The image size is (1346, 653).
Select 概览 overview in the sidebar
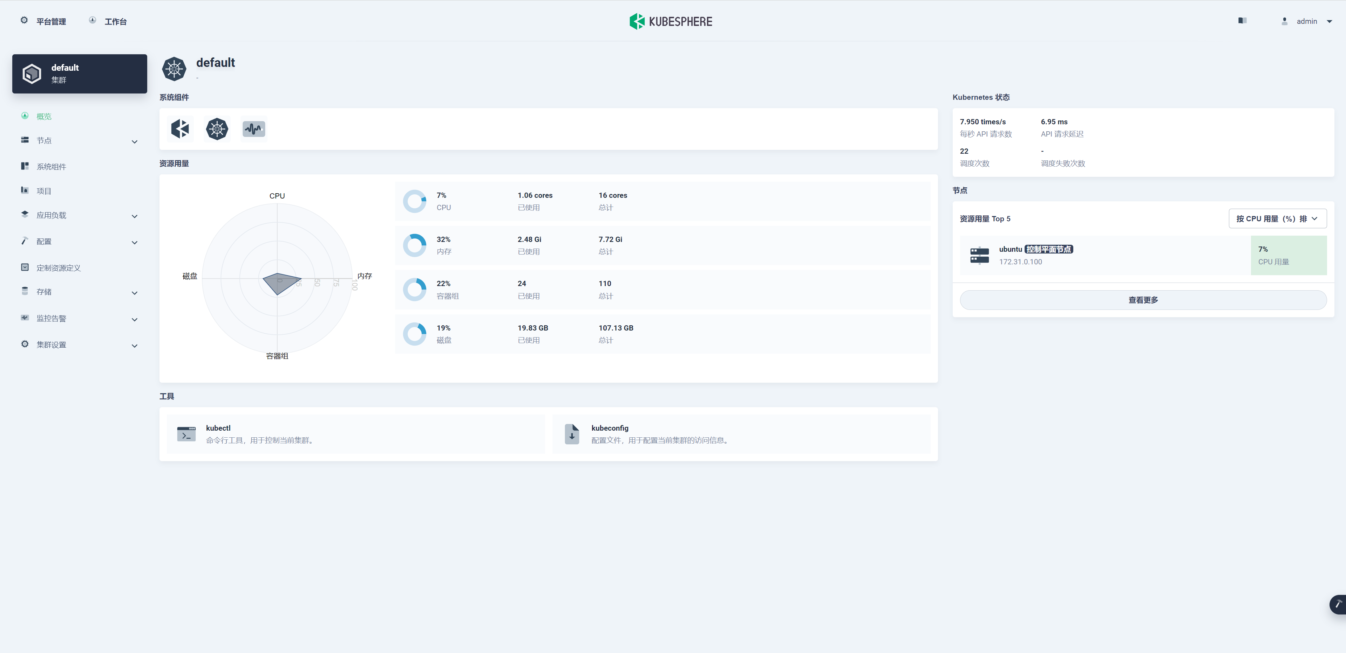tap(44, 116)
